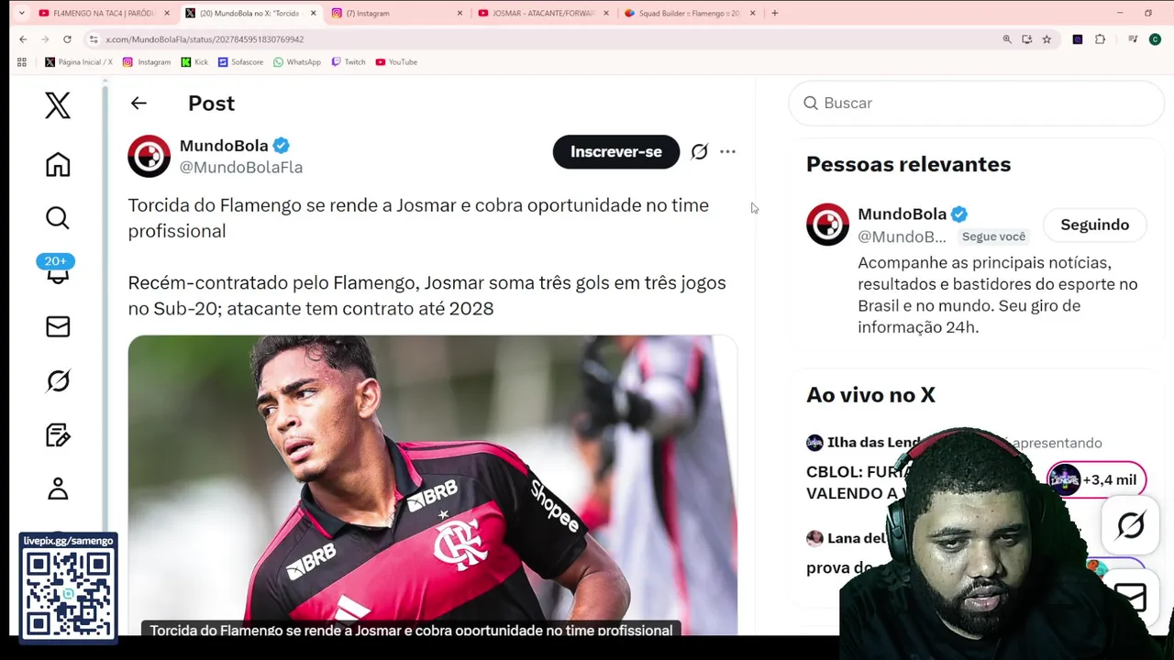Switch to the Instagram browser tab
The height and width of the screenshot is (660, 1174).
pos(398,13)
